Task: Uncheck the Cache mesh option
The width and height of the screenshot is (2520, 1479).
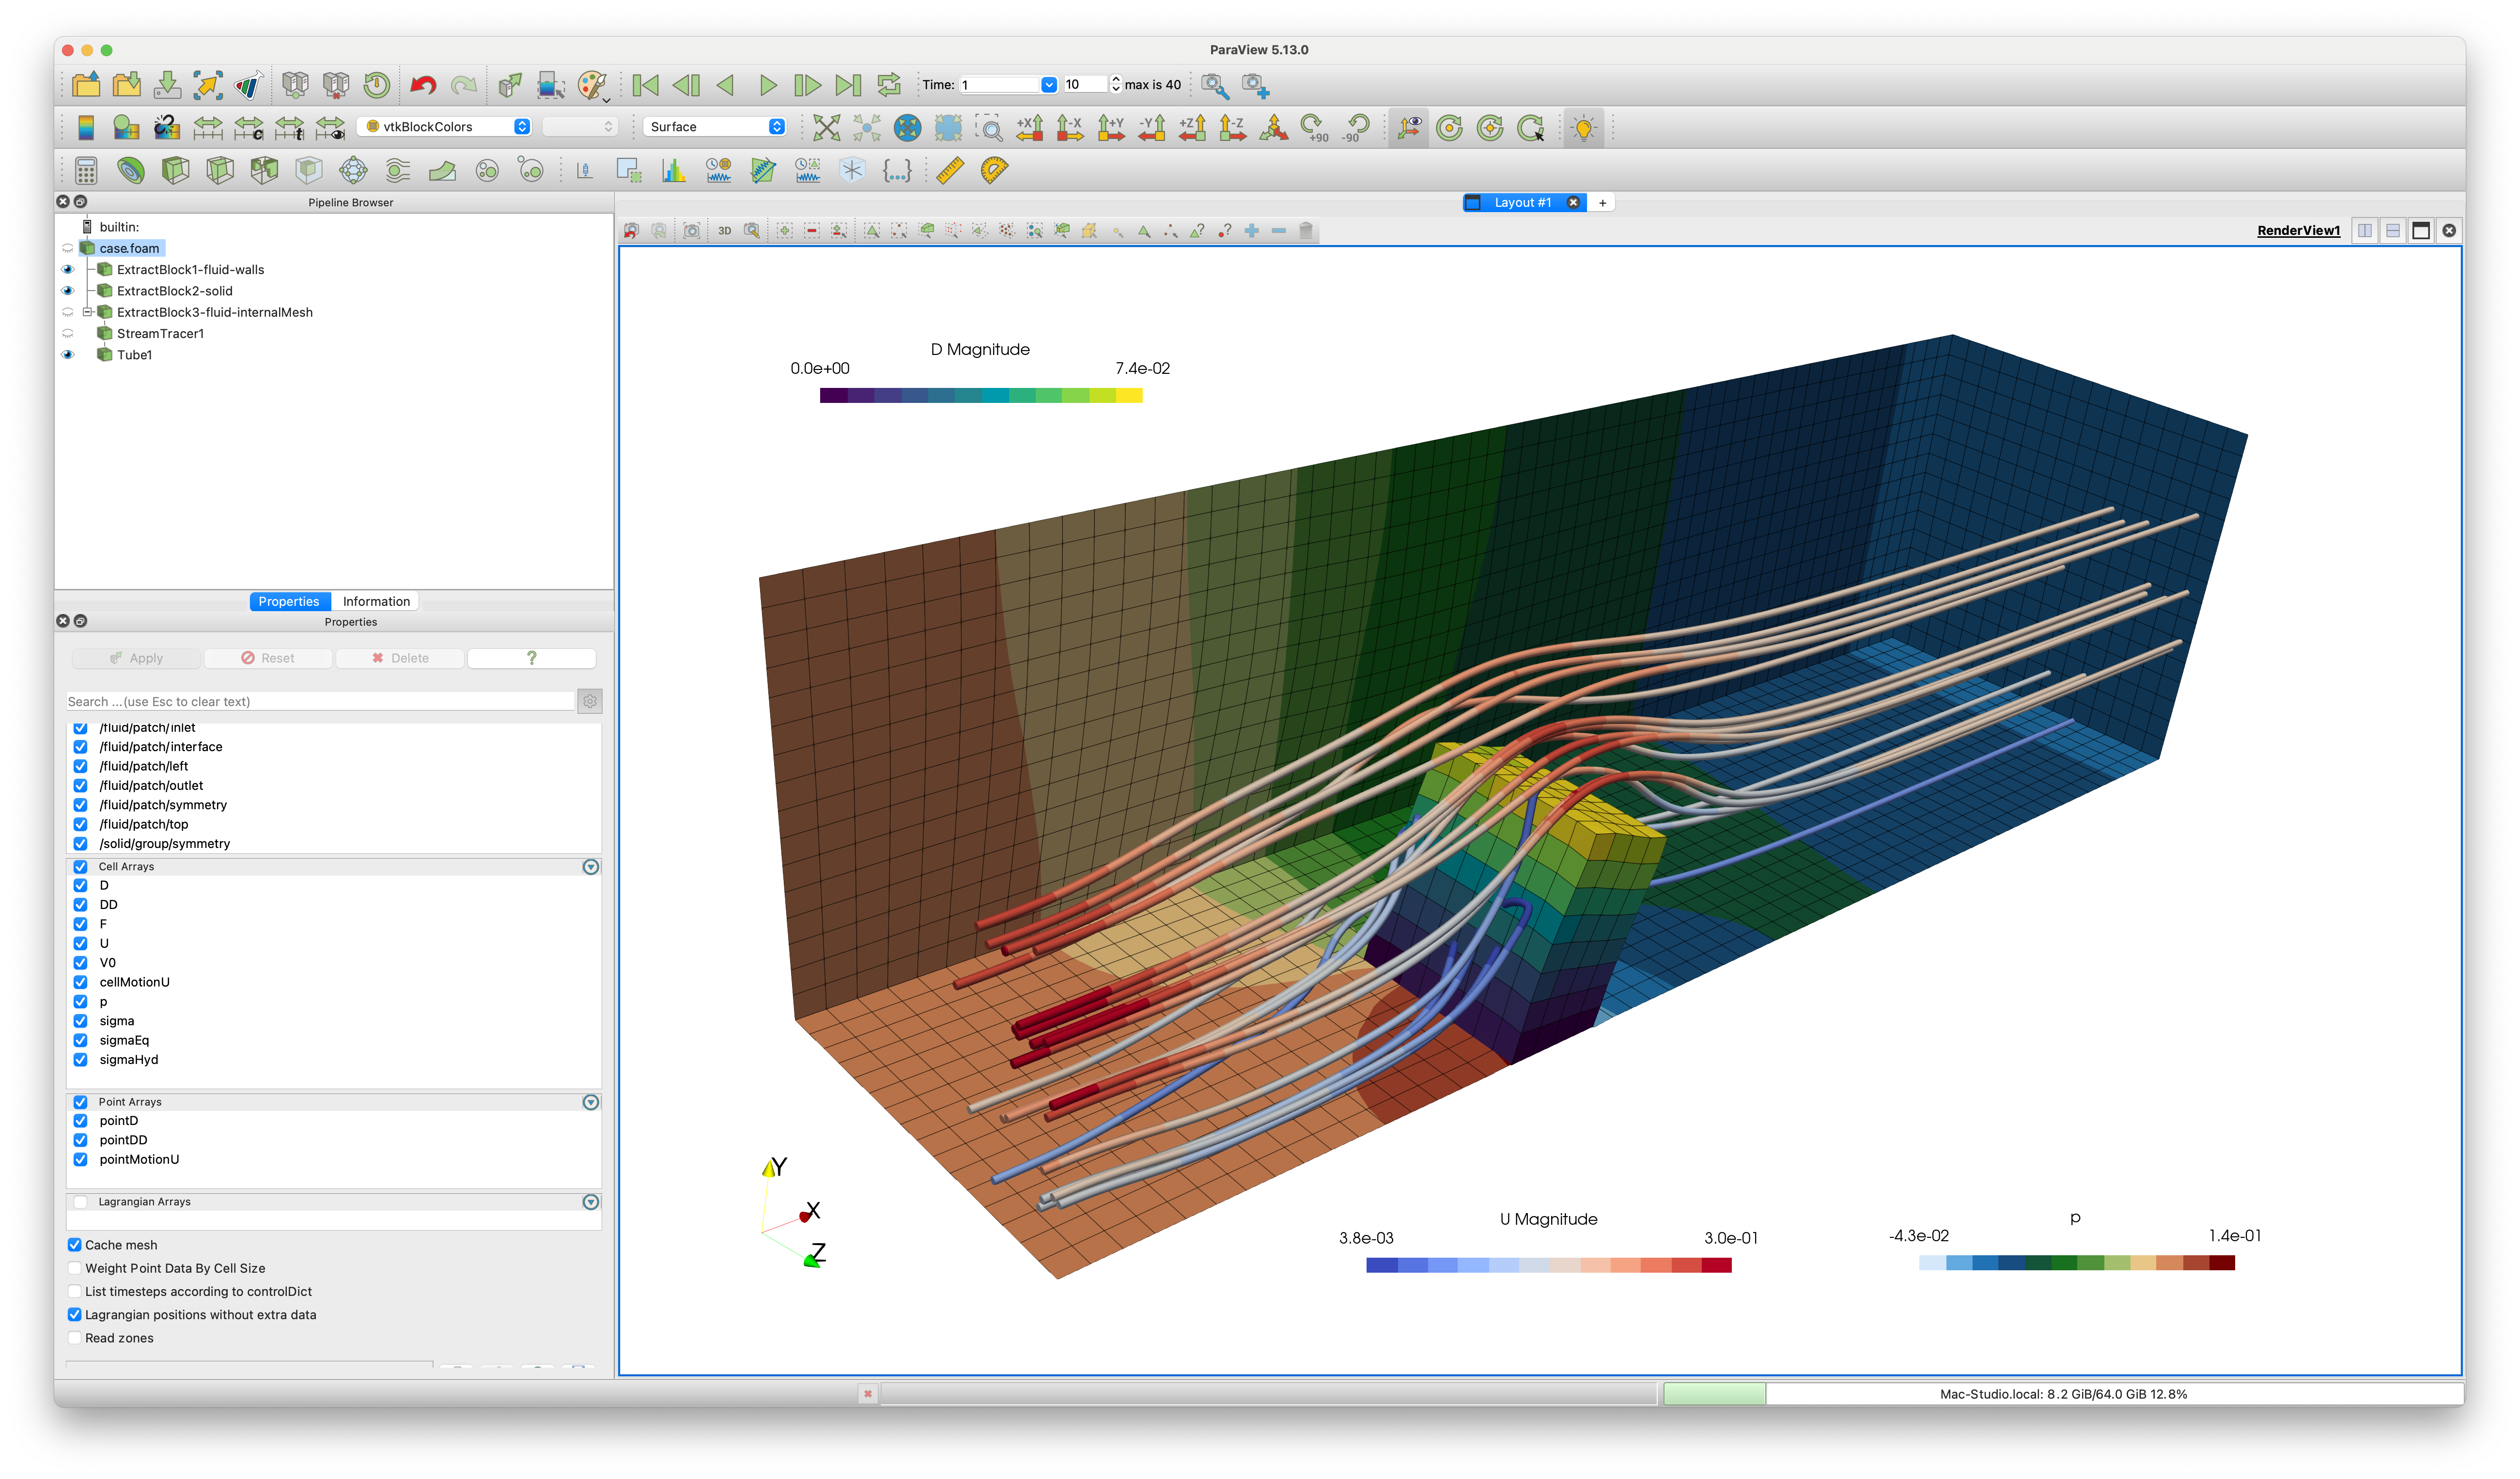Action: click(75, 1245)
